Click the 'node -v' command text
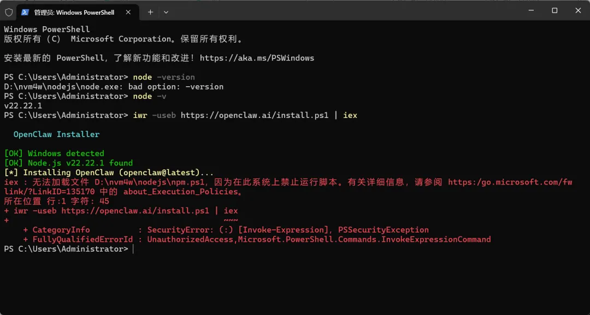Image resolution: width=590 pixels, height=315 pixels. tap(150, 96)
